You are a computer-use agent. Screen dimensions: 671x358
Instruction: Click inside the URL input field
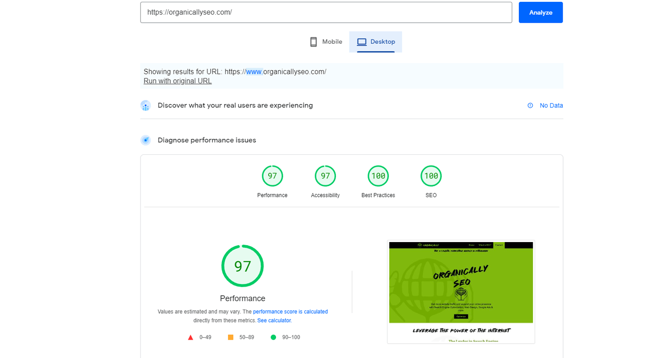326,12
